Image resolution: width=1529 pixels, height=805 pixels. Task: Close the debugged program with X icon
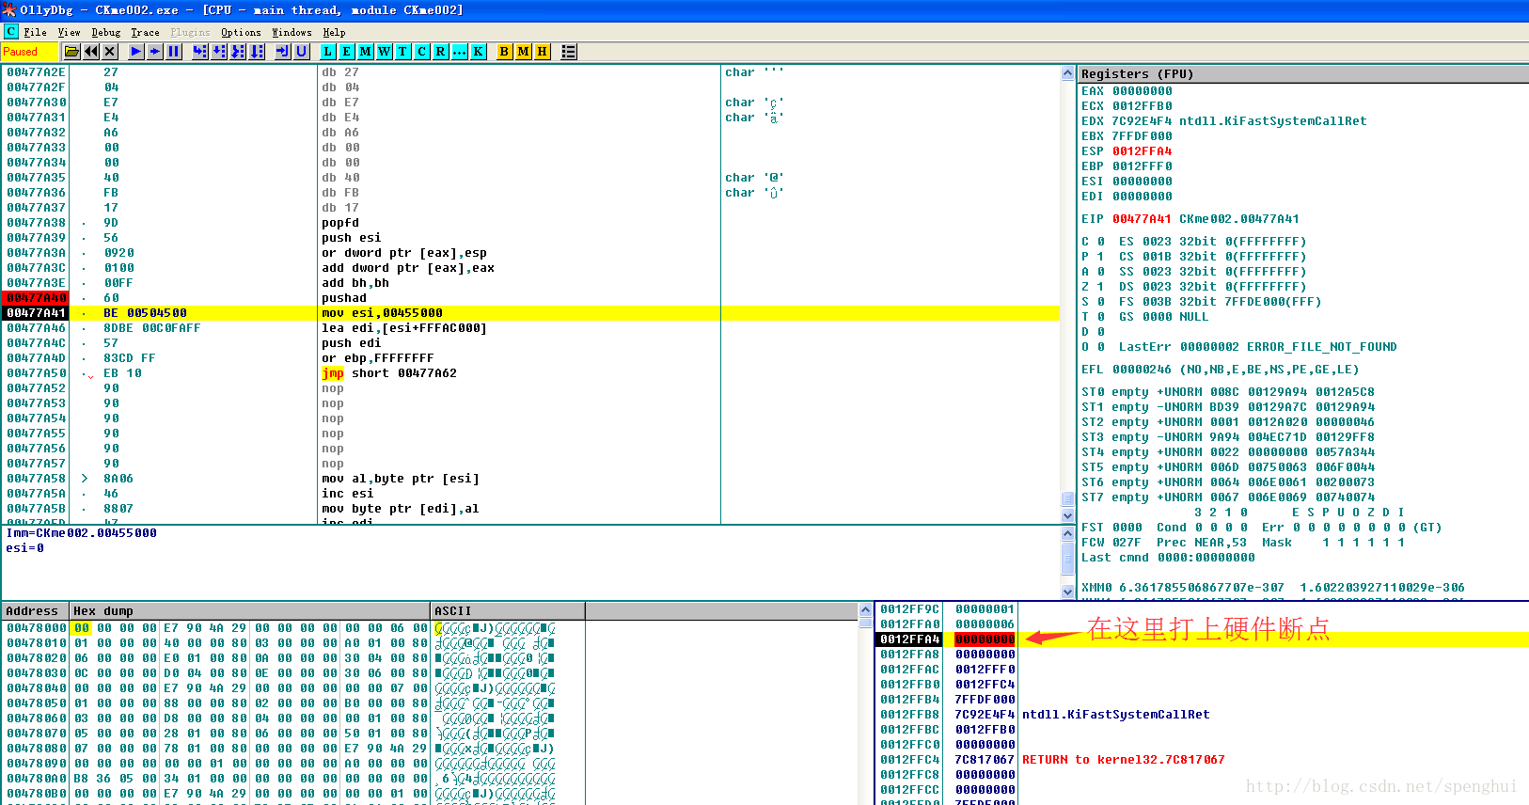tap(110, 52)
